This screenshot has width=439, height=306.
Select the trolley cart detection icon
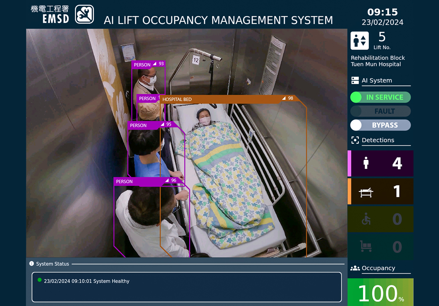click(x=366, y=246)
